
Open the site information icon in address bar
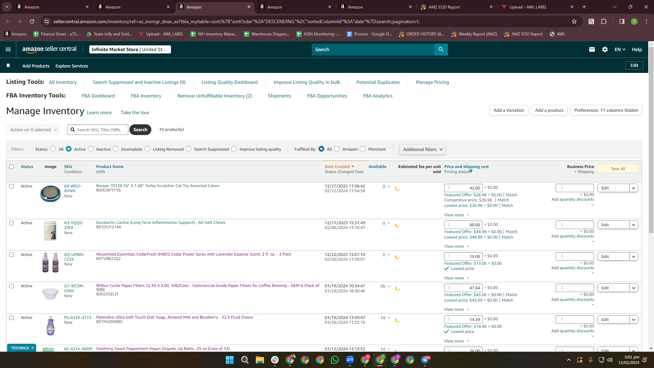click(x=47, y=21)
